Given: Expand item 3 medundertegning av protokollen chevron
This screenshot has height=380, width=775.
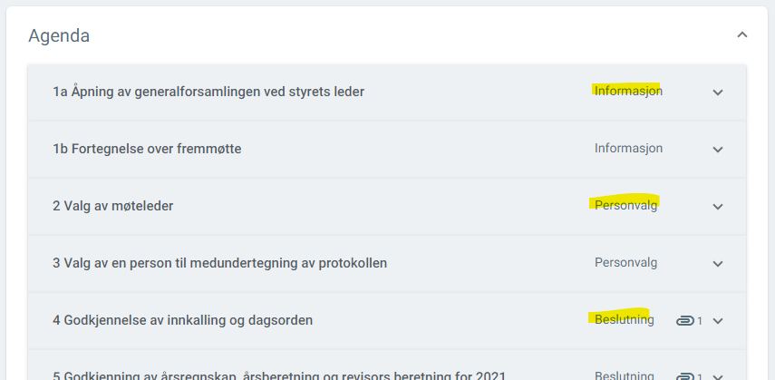Looking at the screenshot, I should coord(718,263).
